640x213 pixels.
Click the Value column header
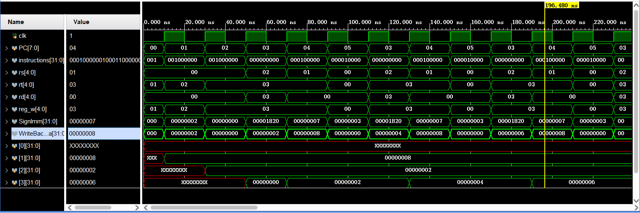[x=103, y=22]
